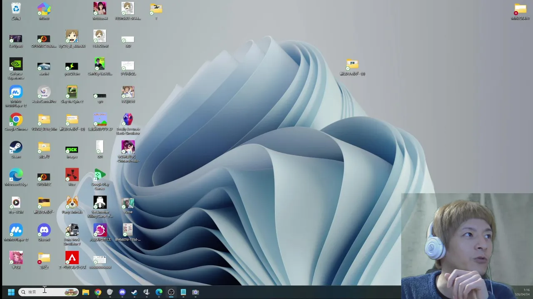533x299 pixels.
Task: Open Discord from the taskbar
Action: (122, 292)
